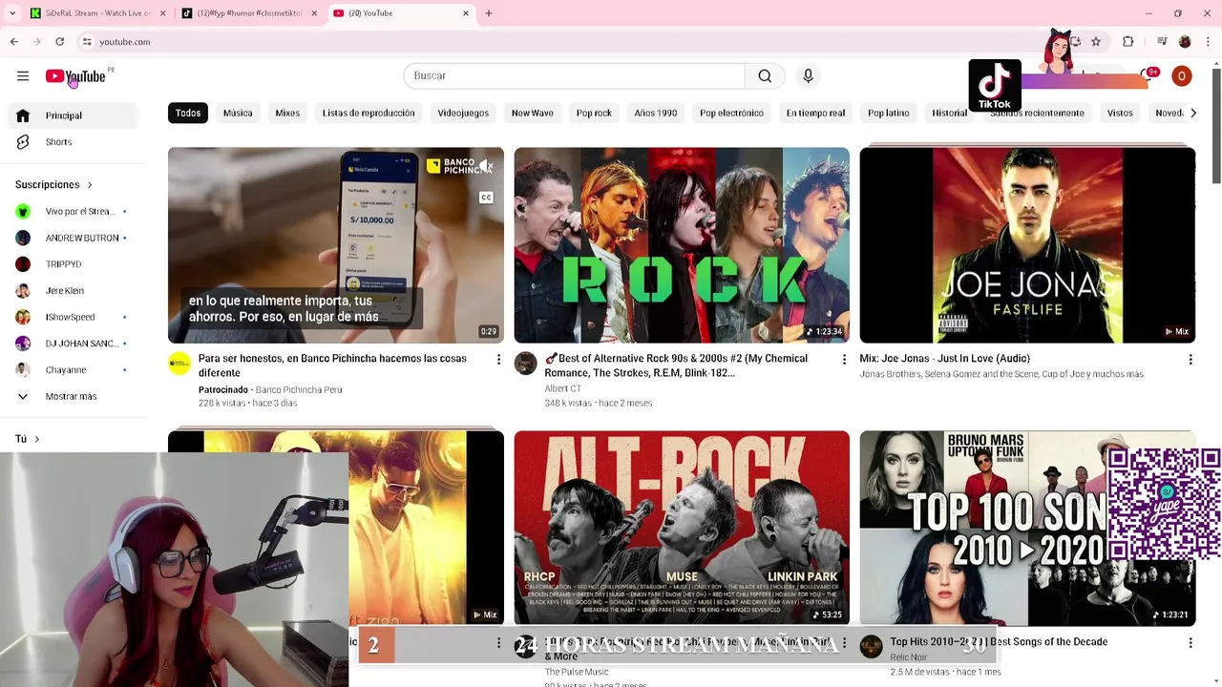Select the Pop rock filter chip
The height and width of the screenshot is (687, 1222).
(594, 113)
